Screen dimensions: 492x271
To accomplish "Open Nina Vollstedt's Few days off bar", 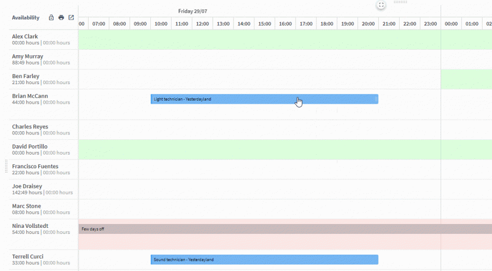I will [x=285, y=229].
